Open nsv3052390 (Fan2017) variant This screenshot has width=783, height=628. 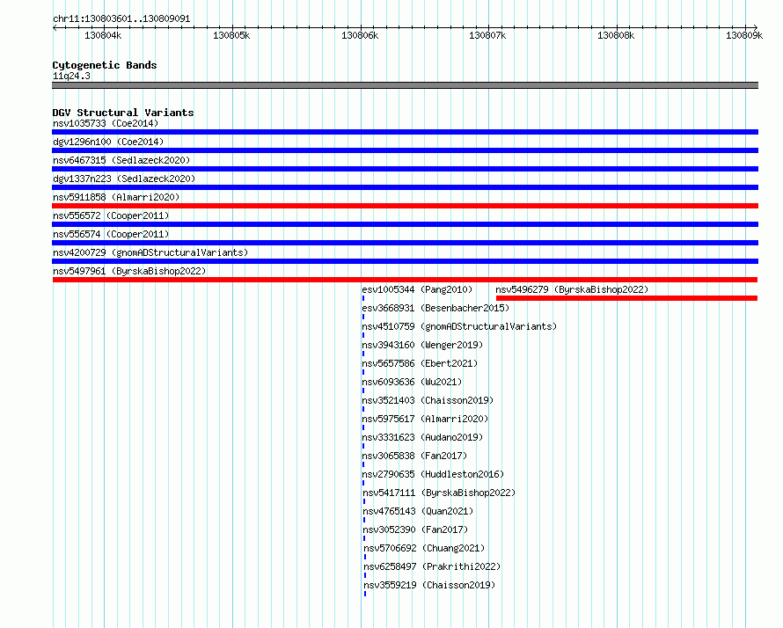tap(415, 529)
